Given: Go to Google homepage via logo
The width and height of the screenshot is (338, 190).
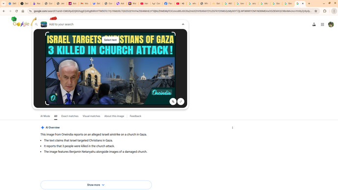Looking at the screenshot, I should point(21,24).
